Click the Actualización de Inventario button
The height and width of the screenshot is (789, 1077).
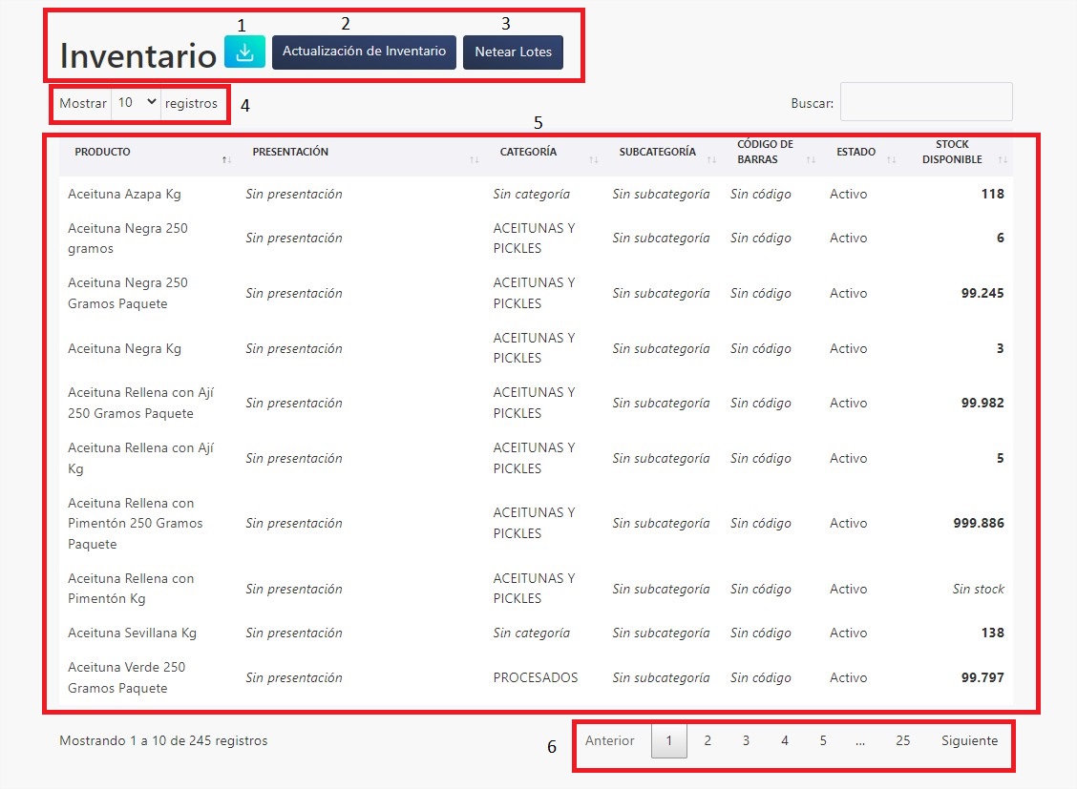(364, 52)
